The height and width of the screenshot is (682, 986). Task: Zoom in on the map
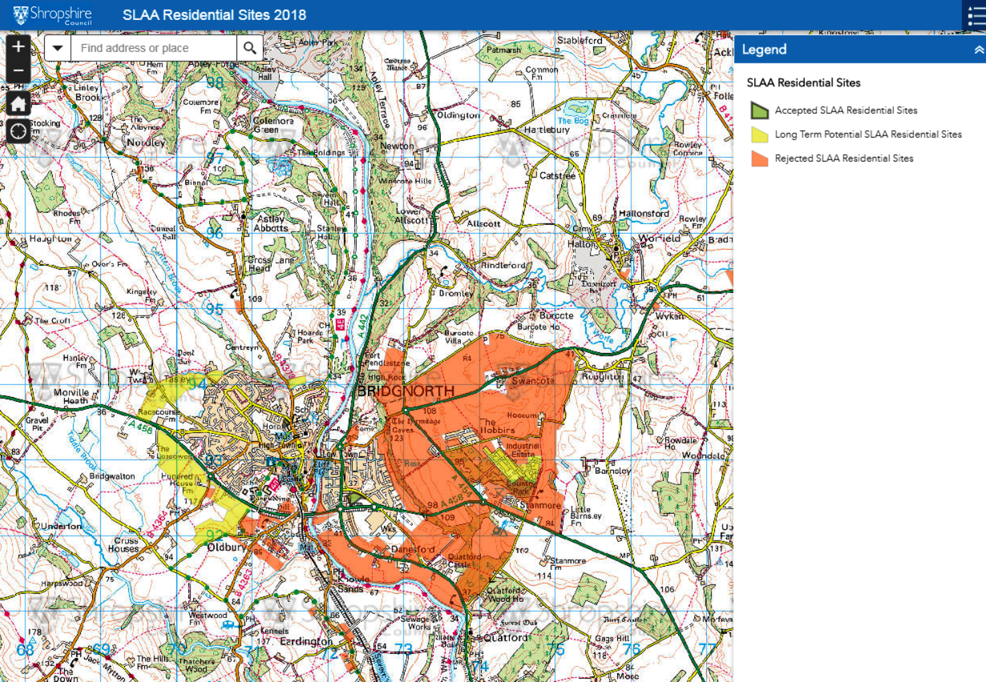point(18,47)
